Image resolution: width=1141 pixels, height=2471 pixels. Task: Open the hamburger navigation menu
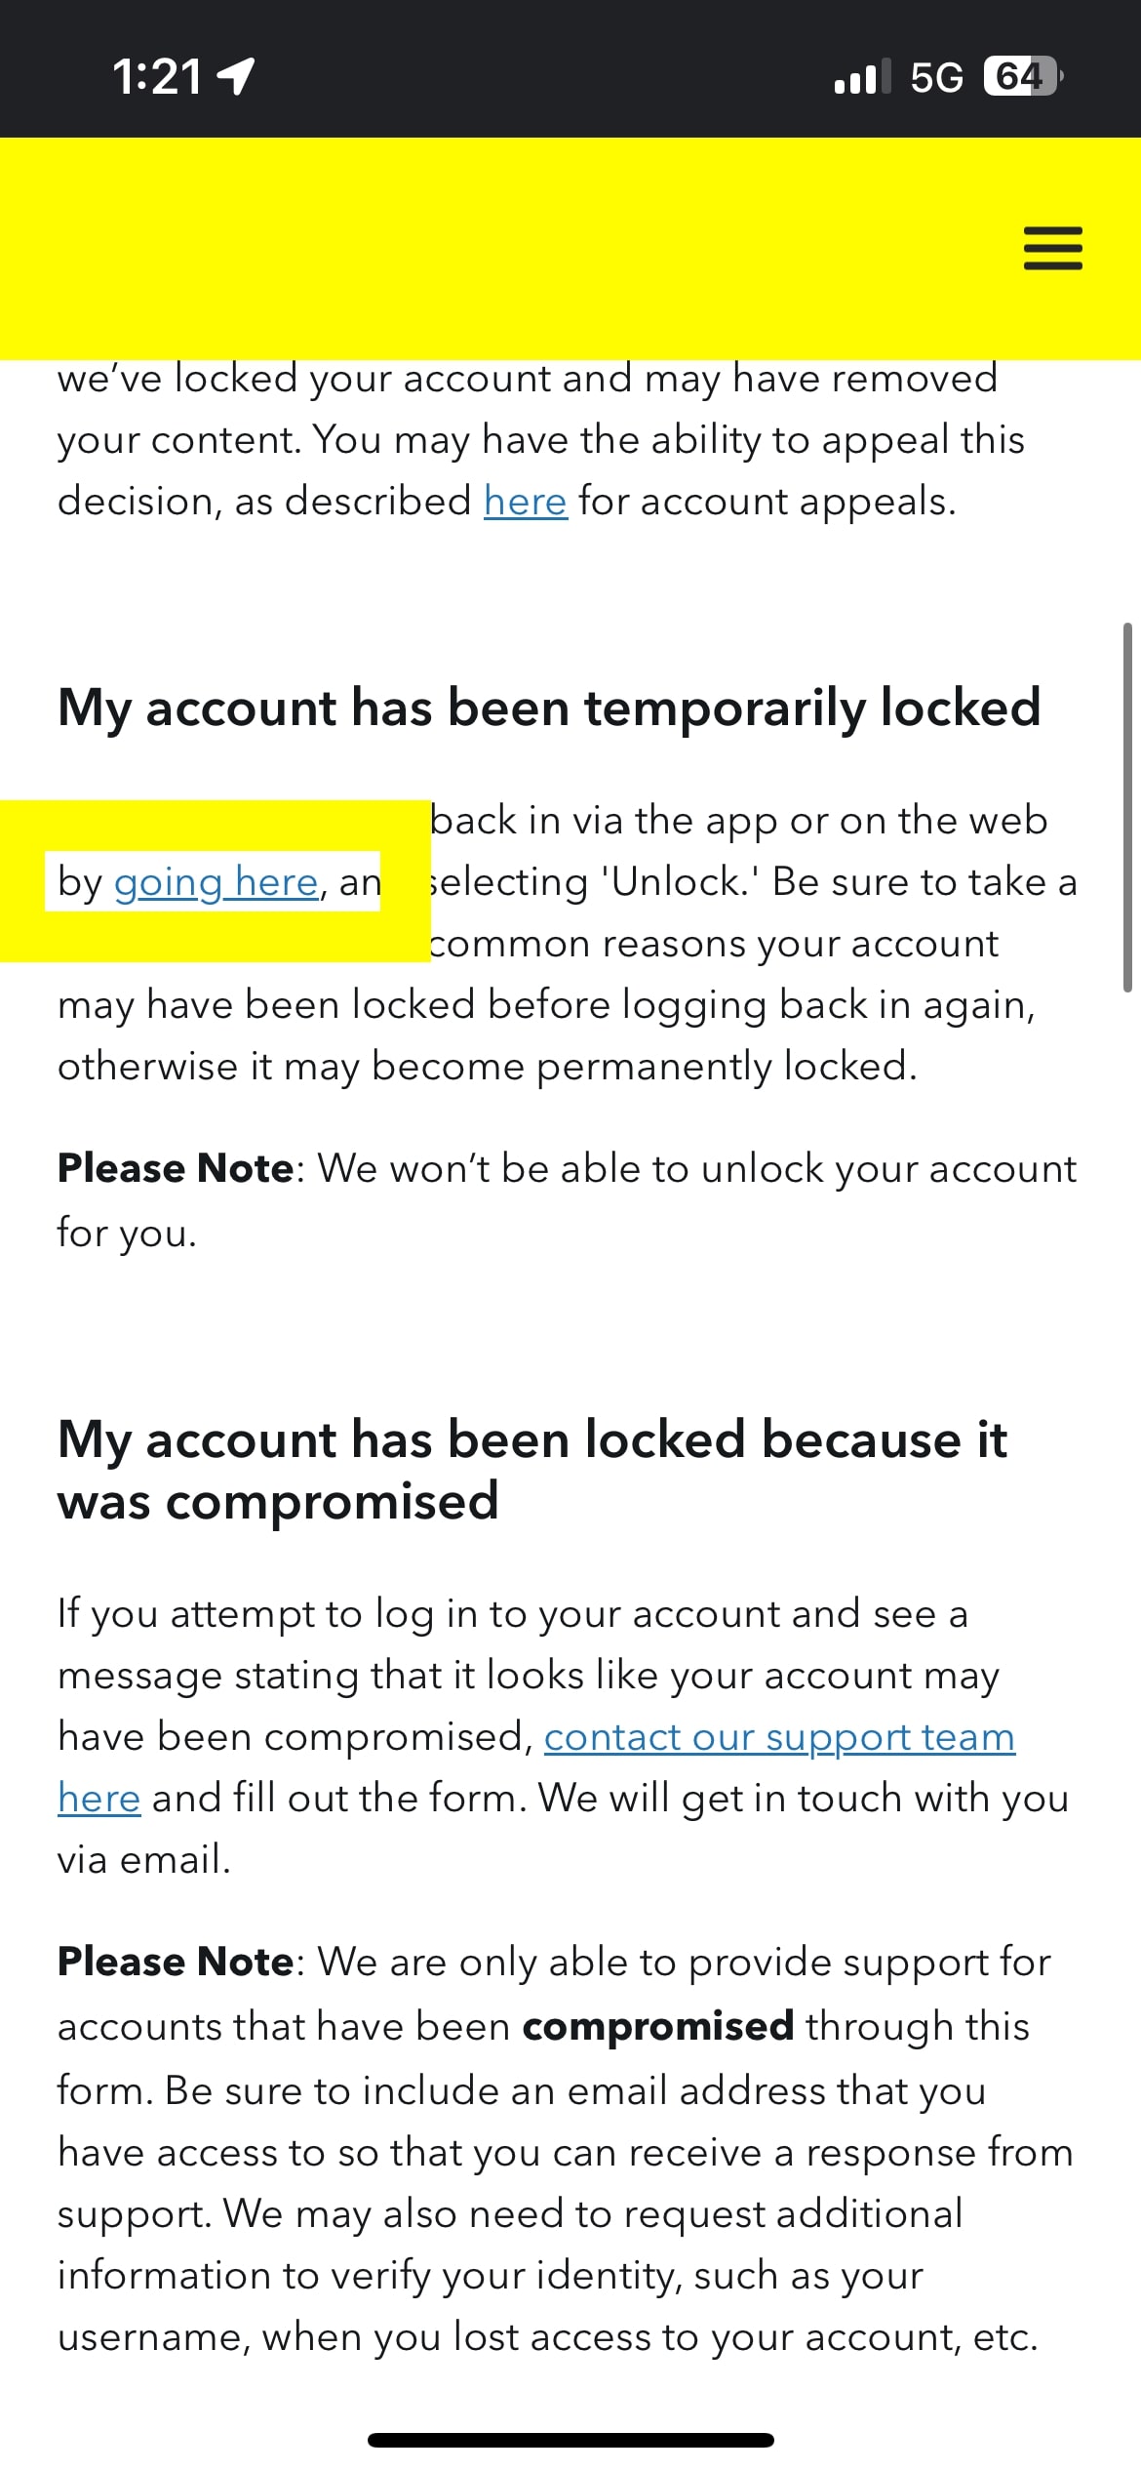(x=1051, y=249)
